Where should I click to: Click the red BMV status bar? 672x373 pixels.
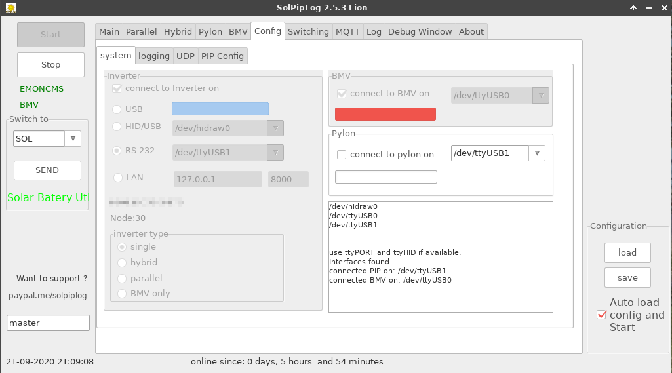385,114
